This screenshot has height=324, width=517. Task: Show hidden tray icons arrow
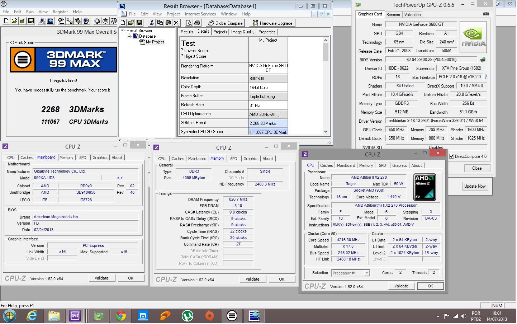[438, 316]
